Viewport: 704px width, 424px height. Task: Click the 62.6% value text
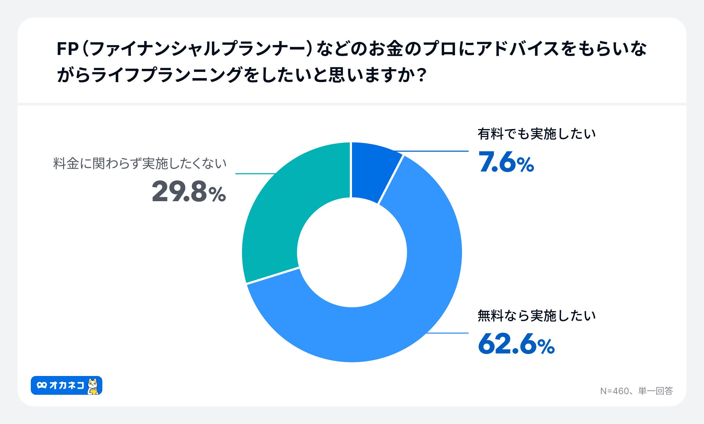(x=516, y=344)
